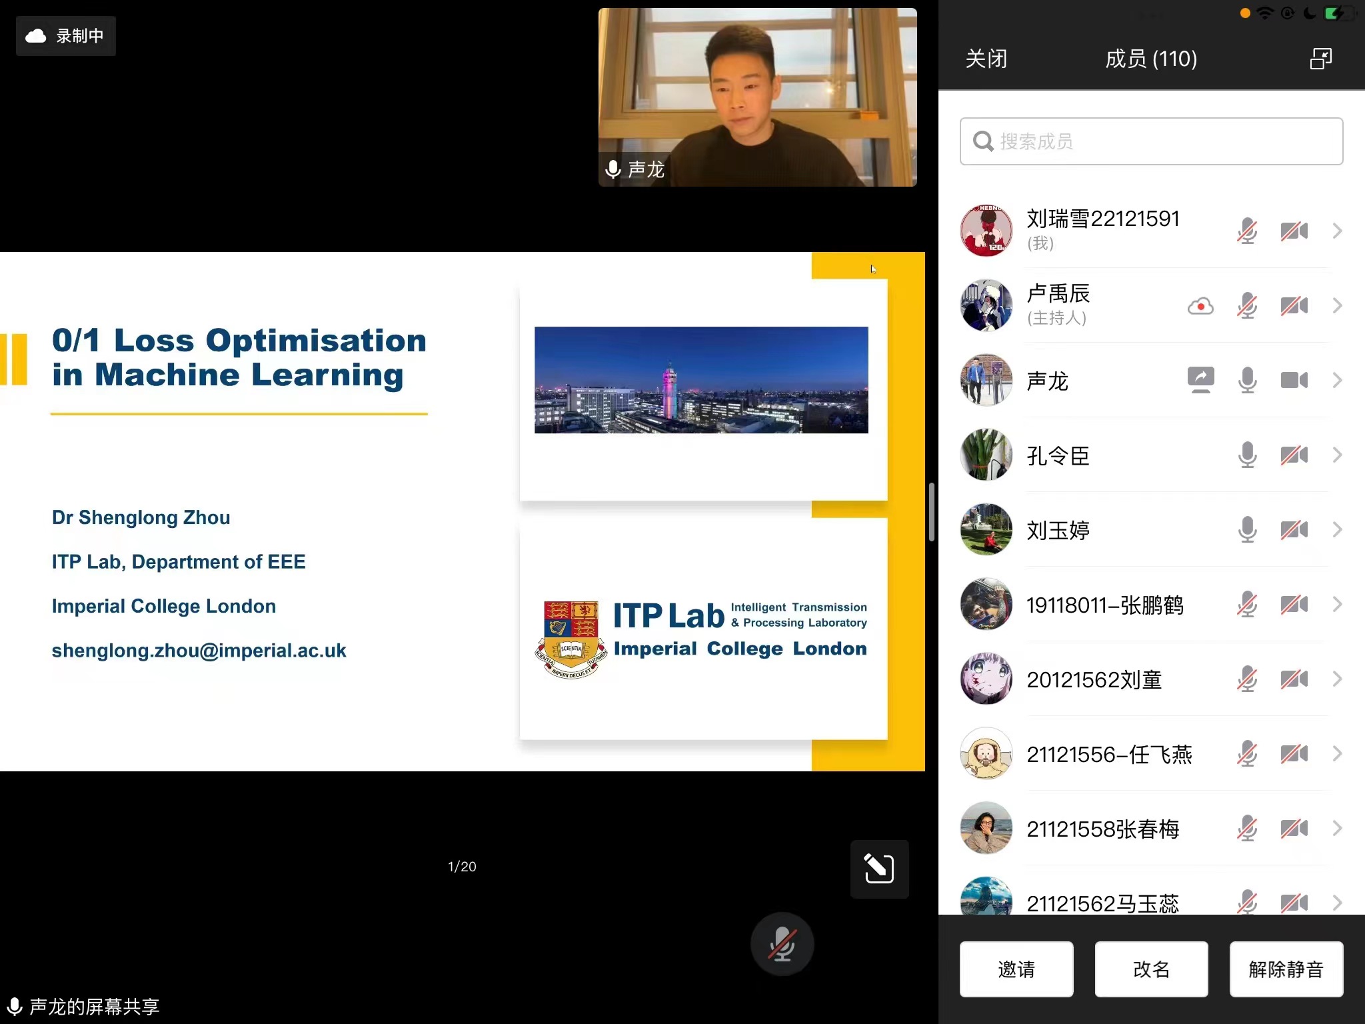Viewport: 1365px width, 1024px height.
Task: Click the 成员 (110) panel title
Action: (1151, 59)
